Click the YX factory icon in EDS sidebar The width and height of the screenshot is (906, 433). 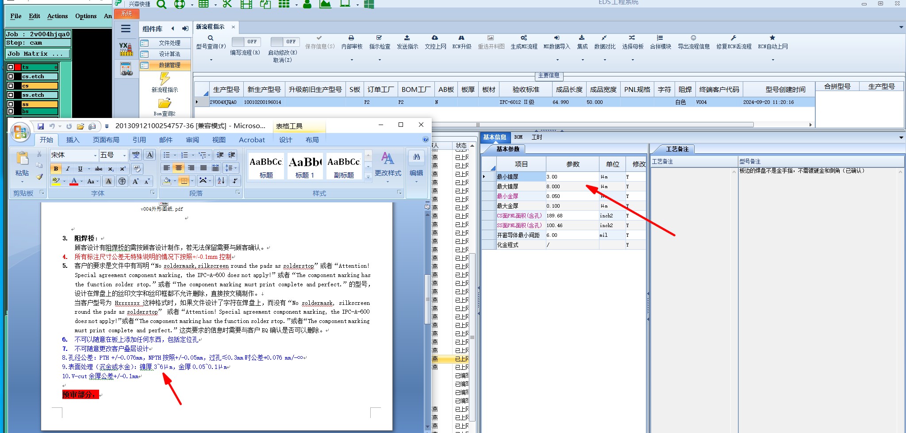pyautogui.click(x=126, y=49)
